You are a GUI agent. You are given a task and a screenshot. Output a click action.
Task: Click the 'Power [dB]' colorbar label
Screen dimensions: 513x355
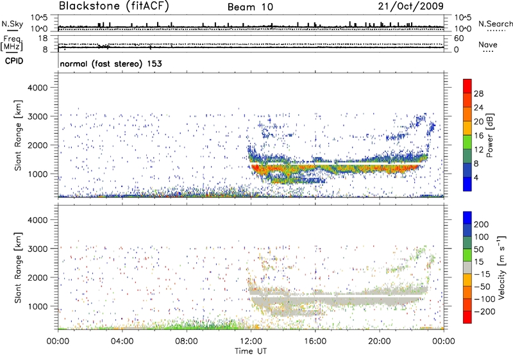489,135
